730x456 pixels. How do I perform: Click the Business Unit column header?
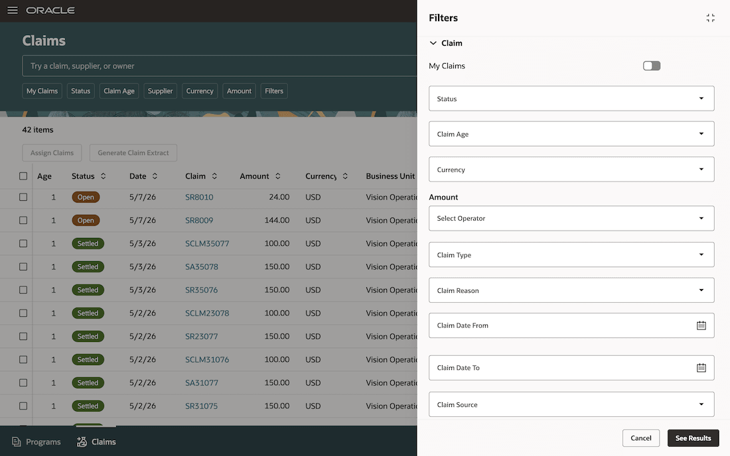click(x=390, y=176)
